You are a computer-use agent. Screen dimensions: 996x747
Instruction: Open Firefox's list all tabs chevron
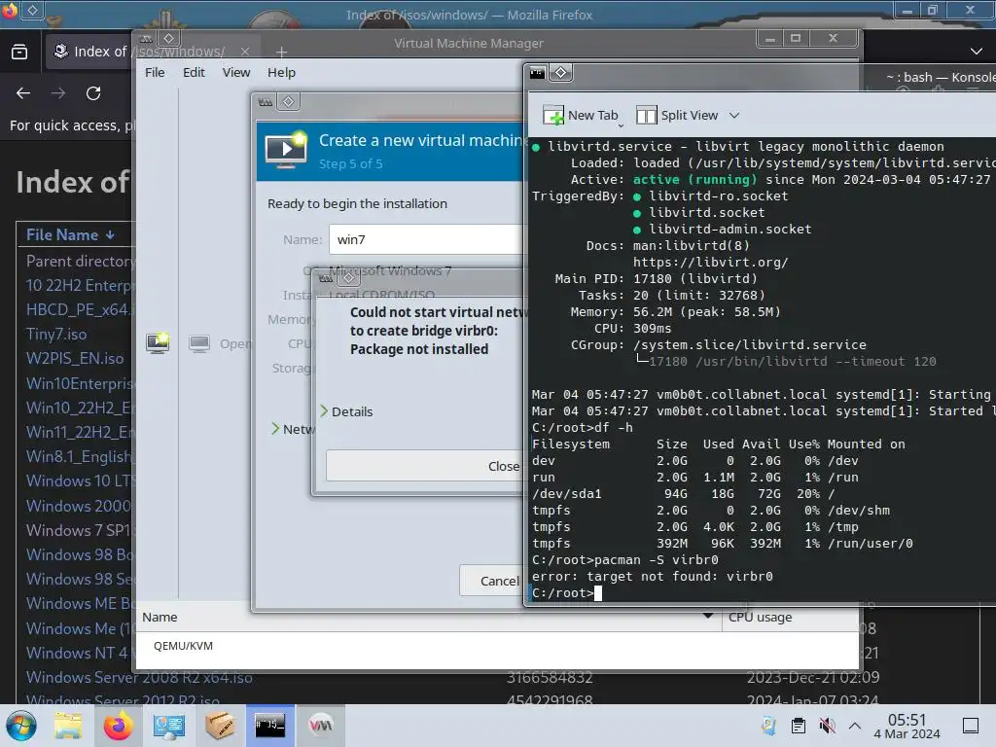tap(977, 51)
